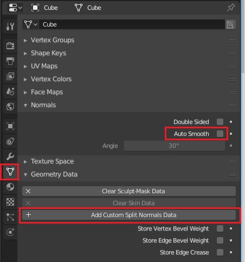The height and width of the screenshot is (262, 245).
Task: Open the Active Tool and Workspace settings tab
Action: coord(10,27)
